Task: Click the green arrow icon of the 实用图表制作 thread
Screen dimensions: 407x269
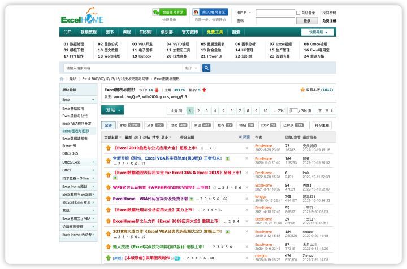Action: point(108,258)
